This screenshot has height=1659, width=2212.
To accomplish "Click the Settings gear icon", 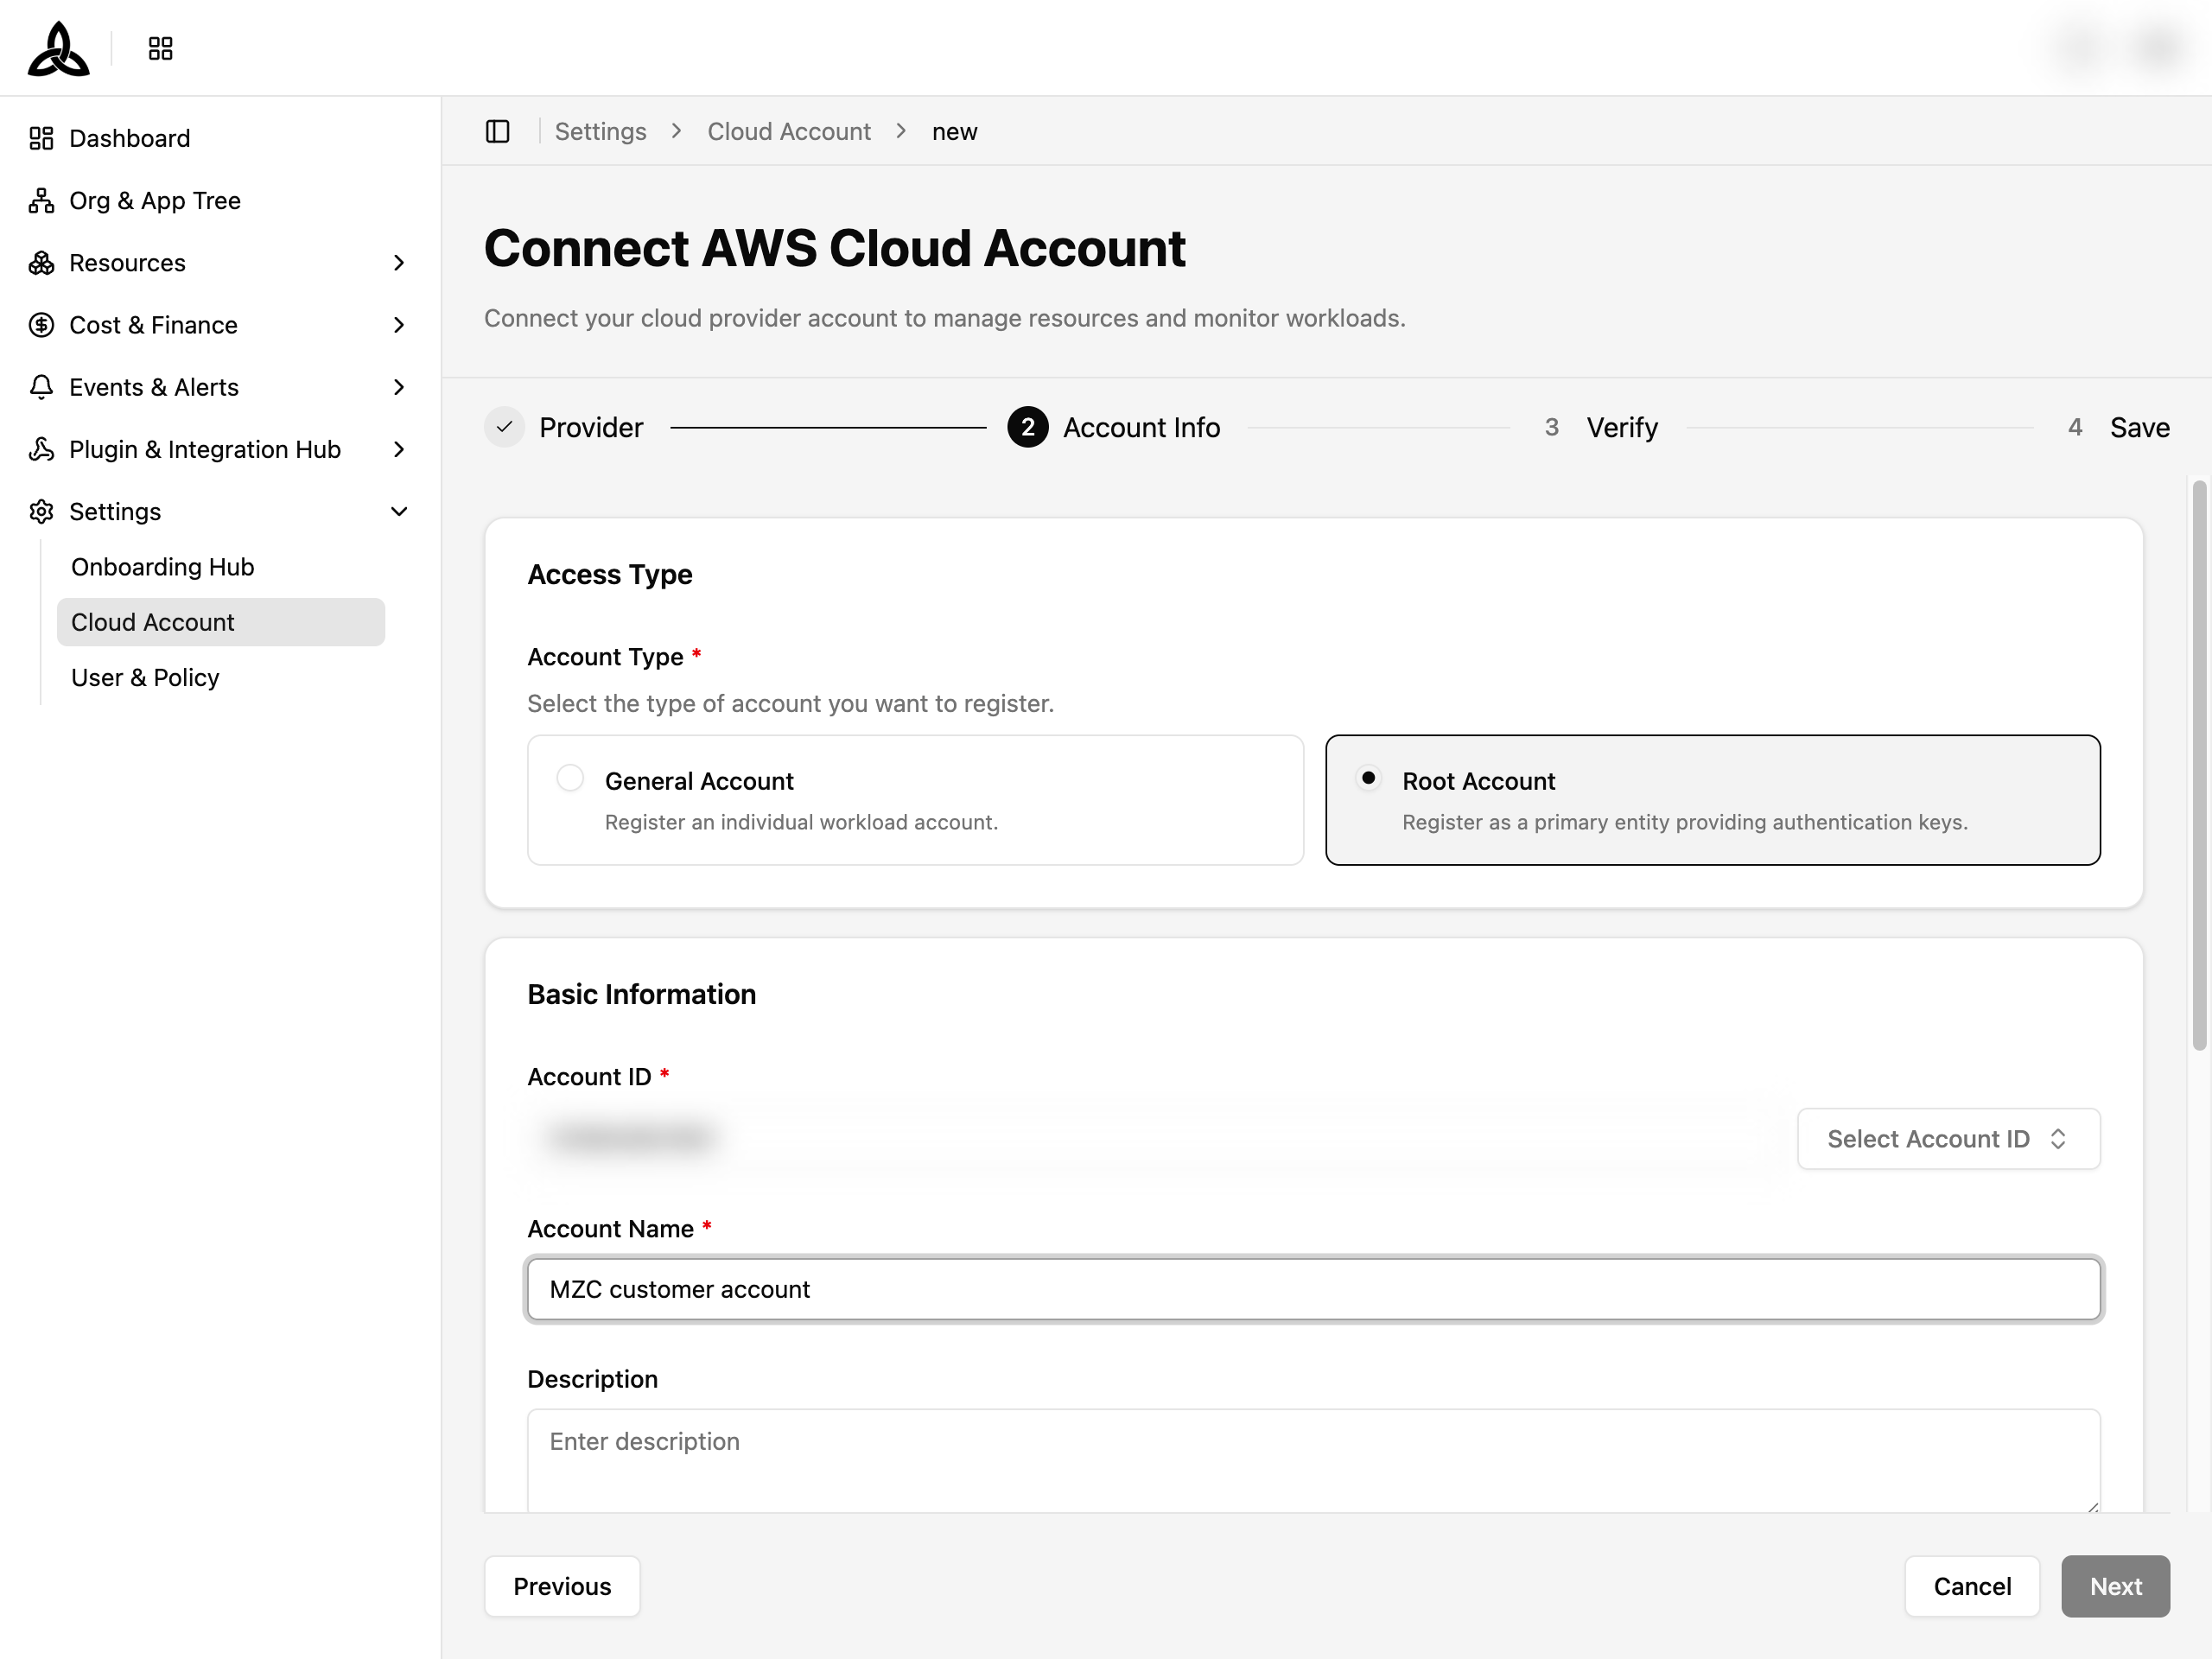I will click(x=41, y=511).
